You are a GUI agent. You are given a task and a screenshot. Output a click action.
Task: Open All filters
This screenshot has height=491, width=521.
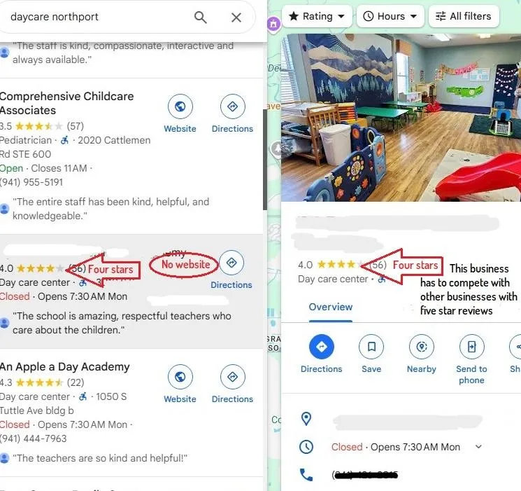[x=464, y=16]
